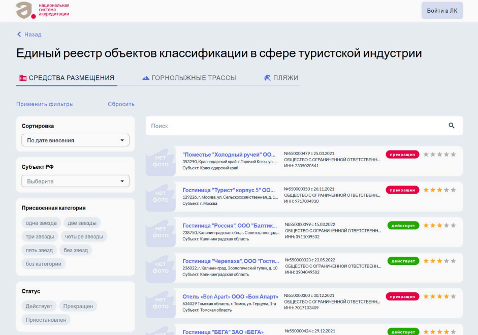Click star rating of Поместье "Холодный ручей"

[439, 155]
